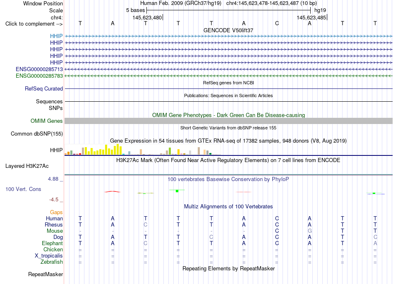Viewport: 393px width, 284px height.
Task: Select the OMIM Genes track label
Action: (x=47, y=121)
